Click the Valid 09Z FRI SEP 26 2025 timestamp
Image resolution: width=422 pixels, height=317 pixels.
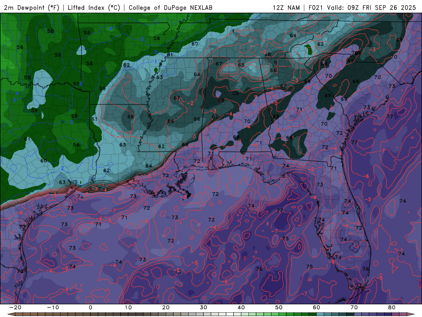pyautogui.click(x=371, y=7)
